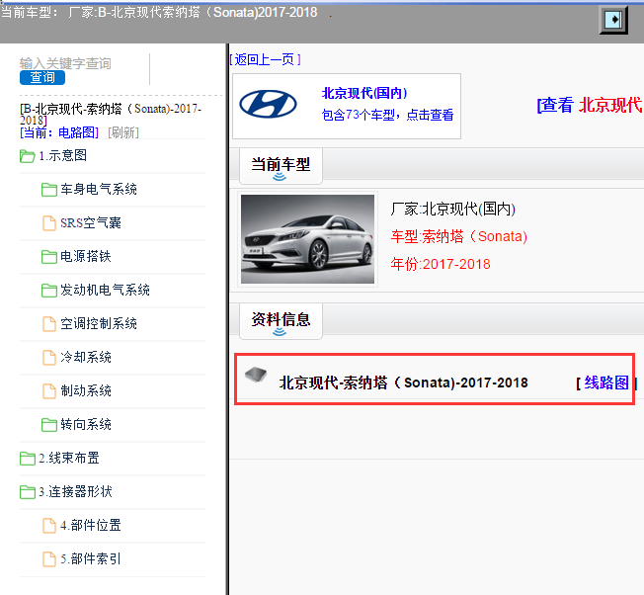
Task: Click the document icon beside 5.部件索引
Action: [x=49, y=559]
